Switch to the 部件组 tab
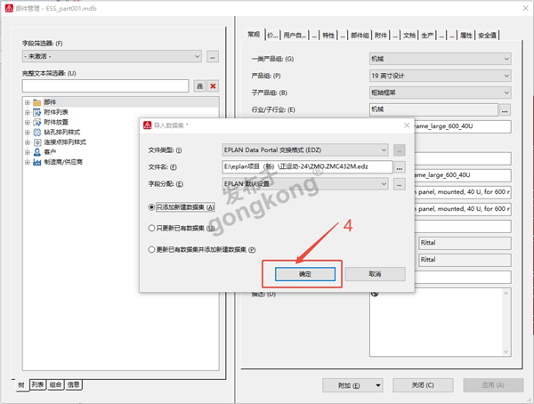Image resolution: width=534 pixels, height=404 pixels. click(360, 35)
